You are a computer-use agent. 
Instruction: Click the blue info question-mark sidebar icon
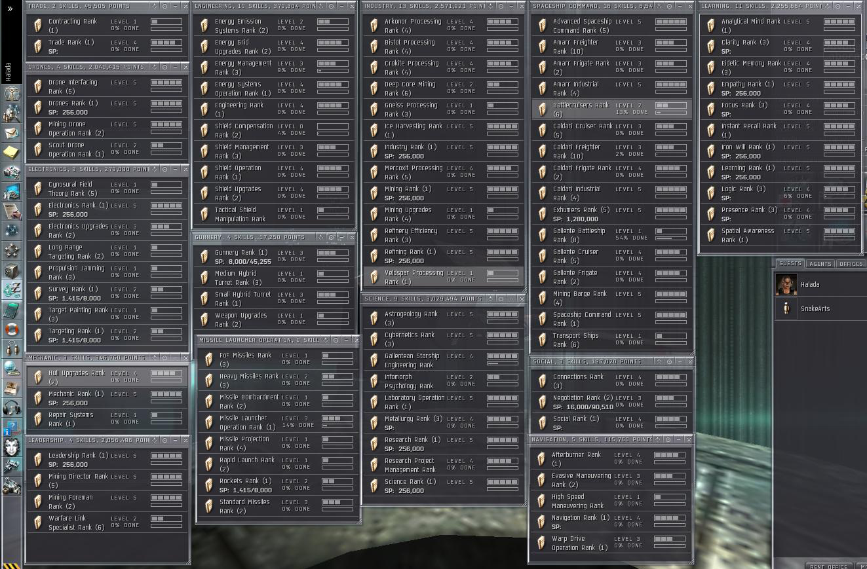click(12, 428)
